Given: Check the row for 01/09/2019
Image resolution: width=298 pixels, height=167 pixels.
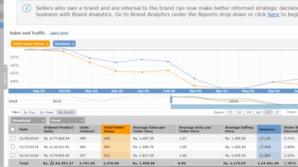Looking at the screenshot, I should click(13, 138).
